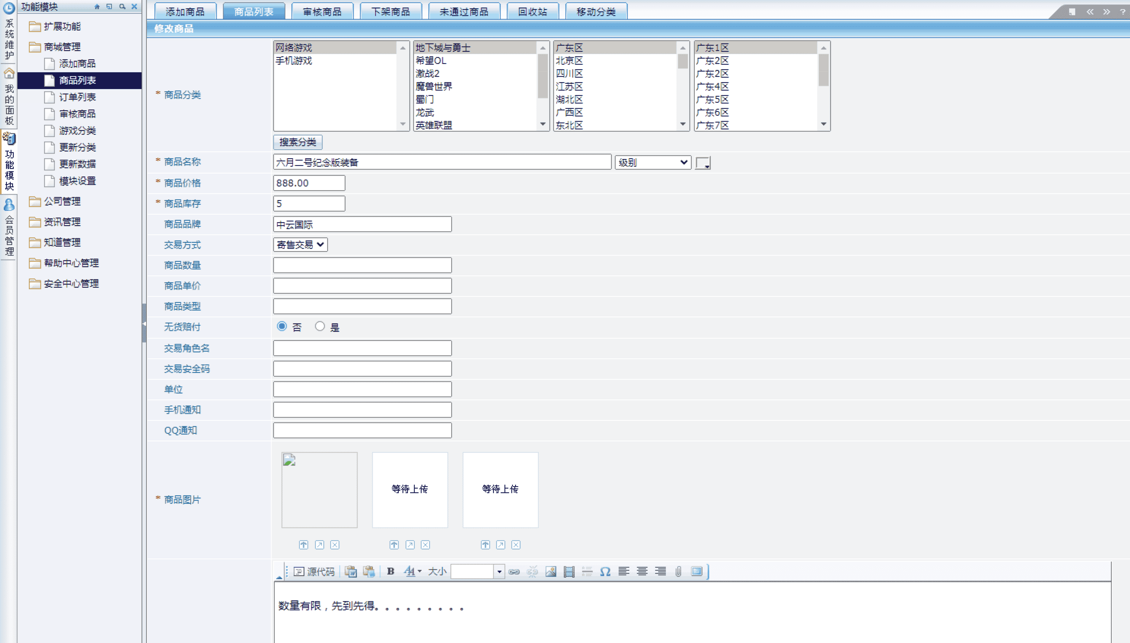Open the editor font size dropdown

(x=499, y=571)
